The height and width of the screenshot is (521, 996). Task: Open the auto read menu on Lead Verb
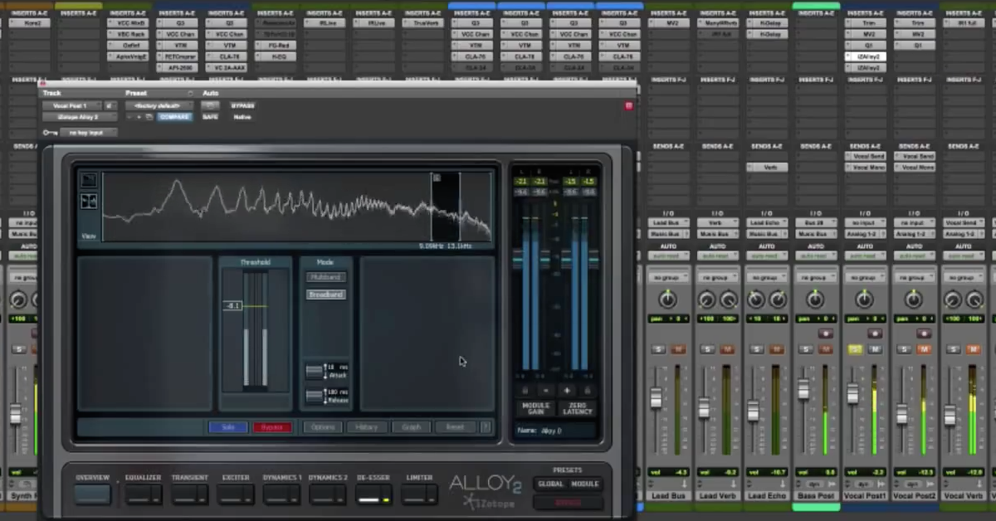(717, 256)
